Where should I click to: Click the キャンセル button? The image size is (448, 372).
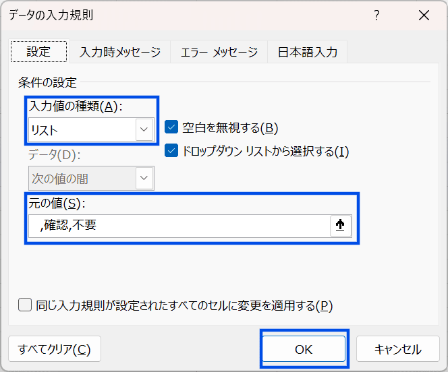(397, 349)
